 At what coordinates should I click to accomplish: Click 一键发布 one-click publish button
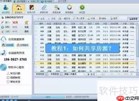(64, 19)
